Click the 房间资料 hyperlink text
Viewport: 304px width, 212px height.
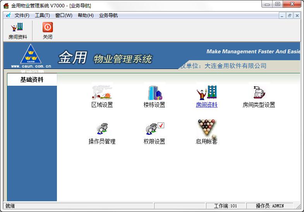[207, 105]
